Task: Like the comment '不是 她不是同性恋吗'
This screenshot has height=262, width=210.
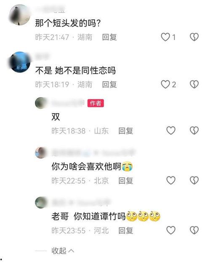Action: pyautogui.click(x=165, y=84)
